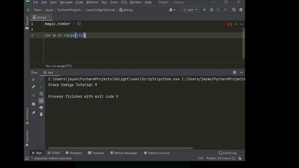The width and height of the screenshot is (299, 168).
Task: Click the Python 3.8 (venv) interpreter selector
Action: (x=221, y=158)
